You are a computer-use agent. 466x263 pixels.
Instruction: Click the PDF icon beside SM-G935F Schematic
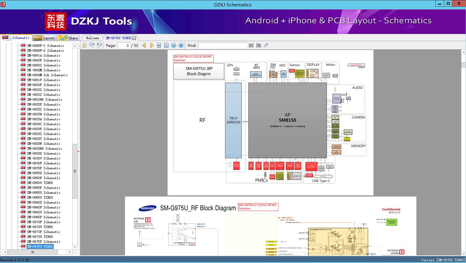[x=23, y=168]
